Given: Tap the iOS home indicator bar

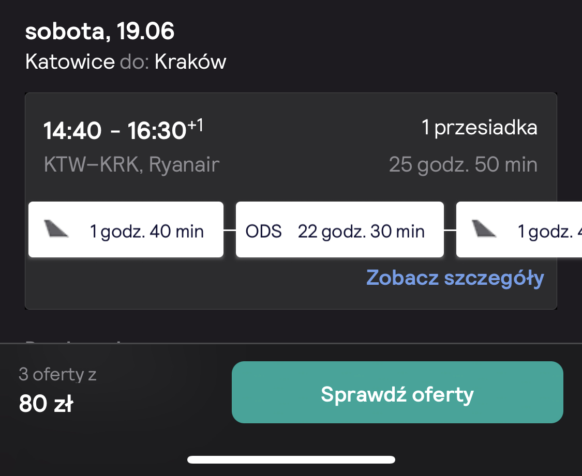Looking at the screenshot, I should coord(291,459).
